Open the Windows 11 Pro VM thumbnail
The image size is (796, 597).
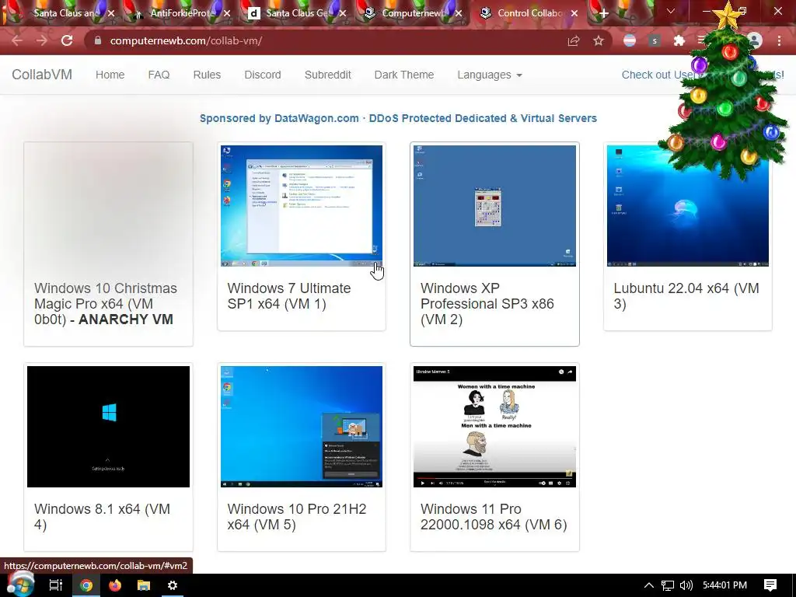coord(495,427)
